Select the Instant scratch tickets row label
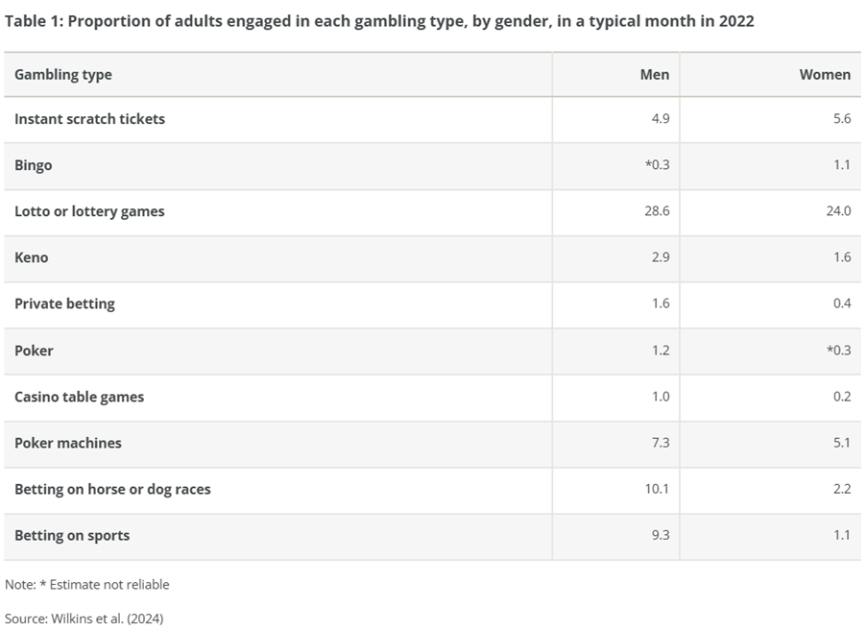867x631 pixels. coord(89,119)
